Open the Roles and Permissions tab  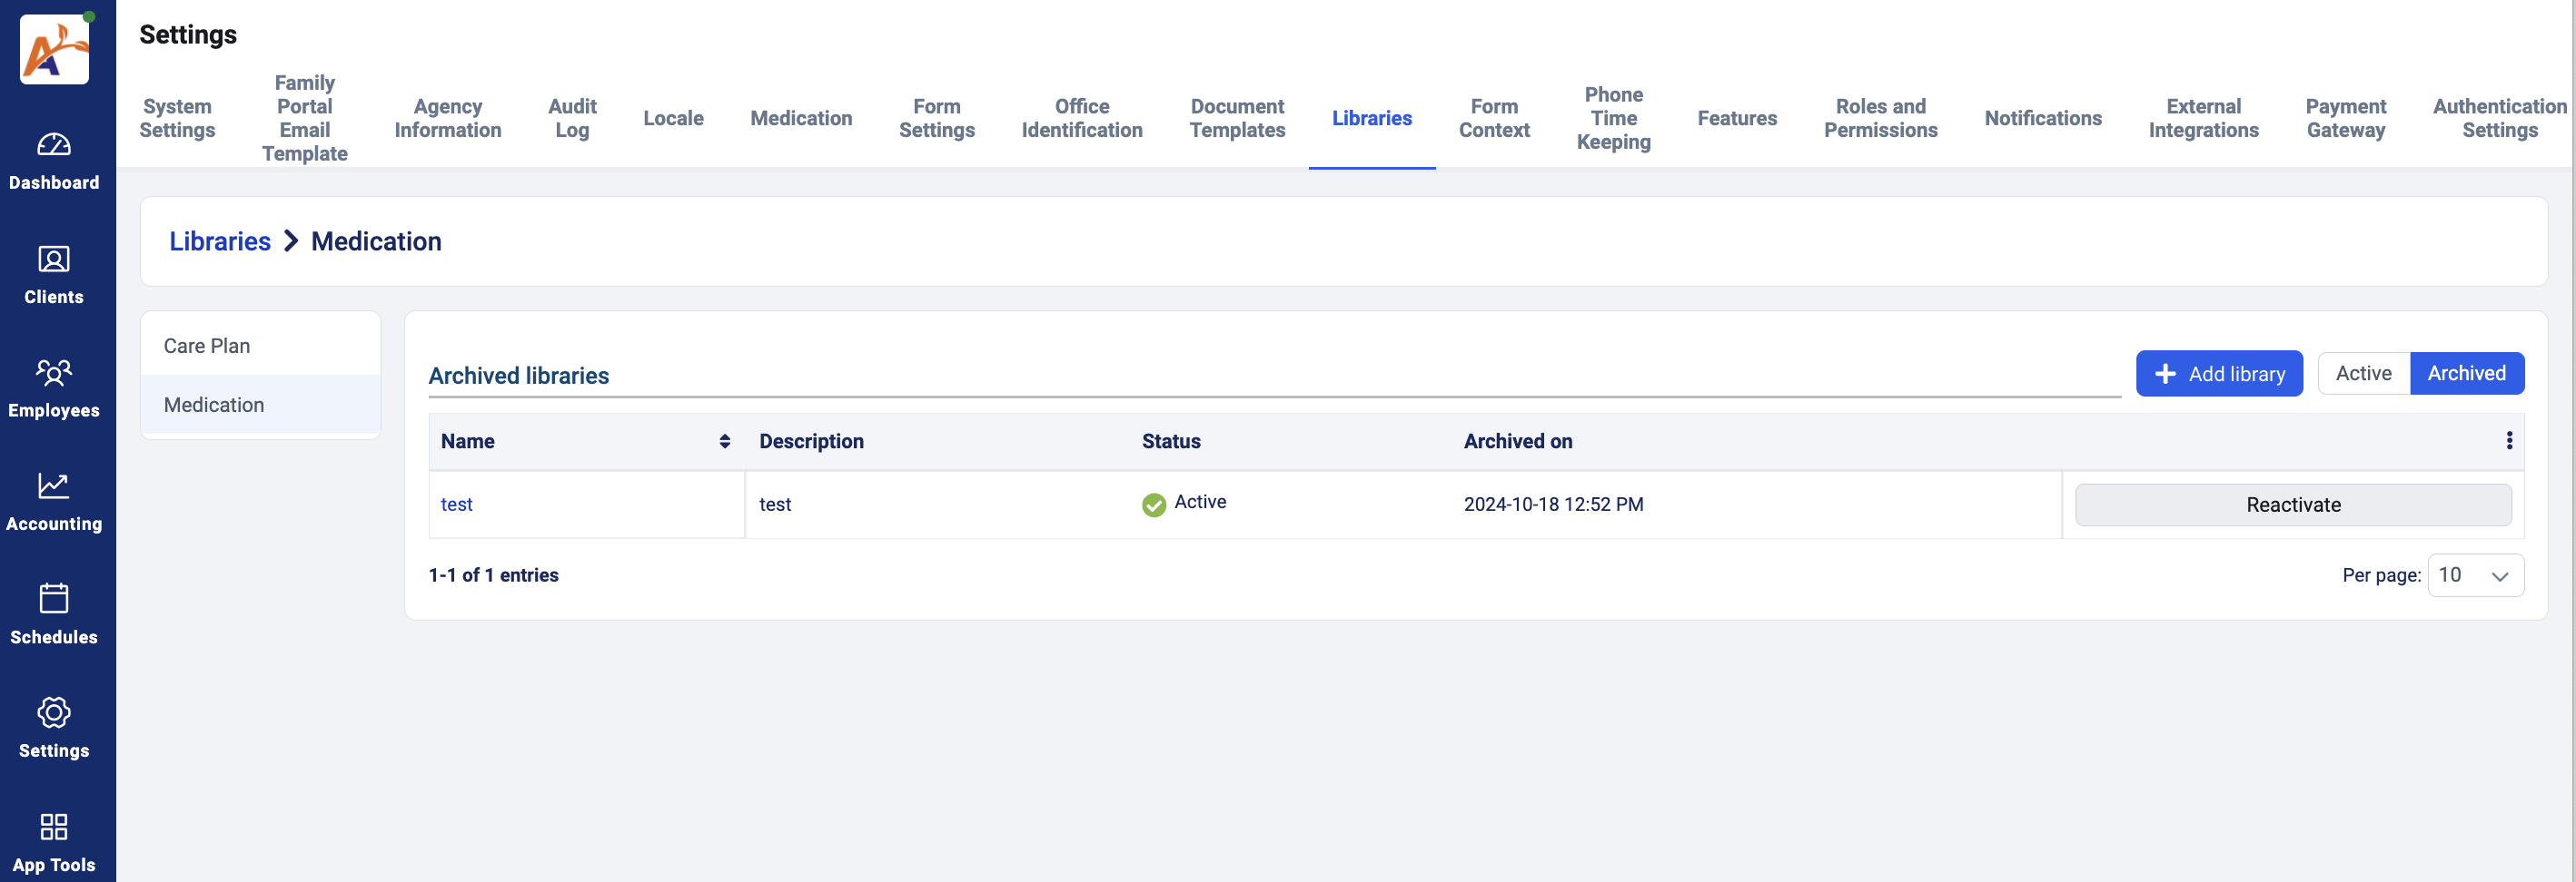pyautogui.click(x=1880, y=118)
